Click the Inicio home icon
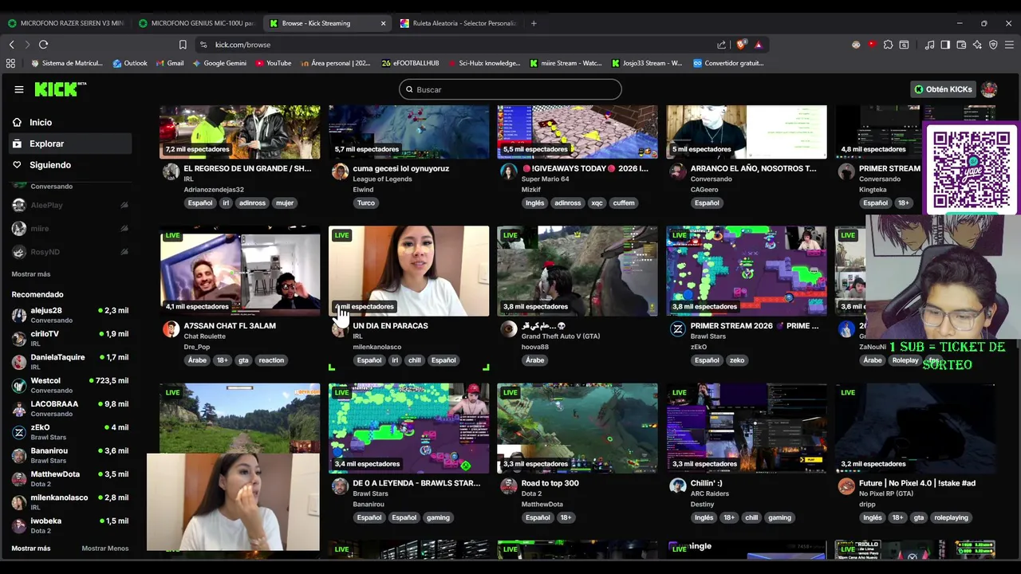This screenshot has height=574, width=1021. [17, 123]
